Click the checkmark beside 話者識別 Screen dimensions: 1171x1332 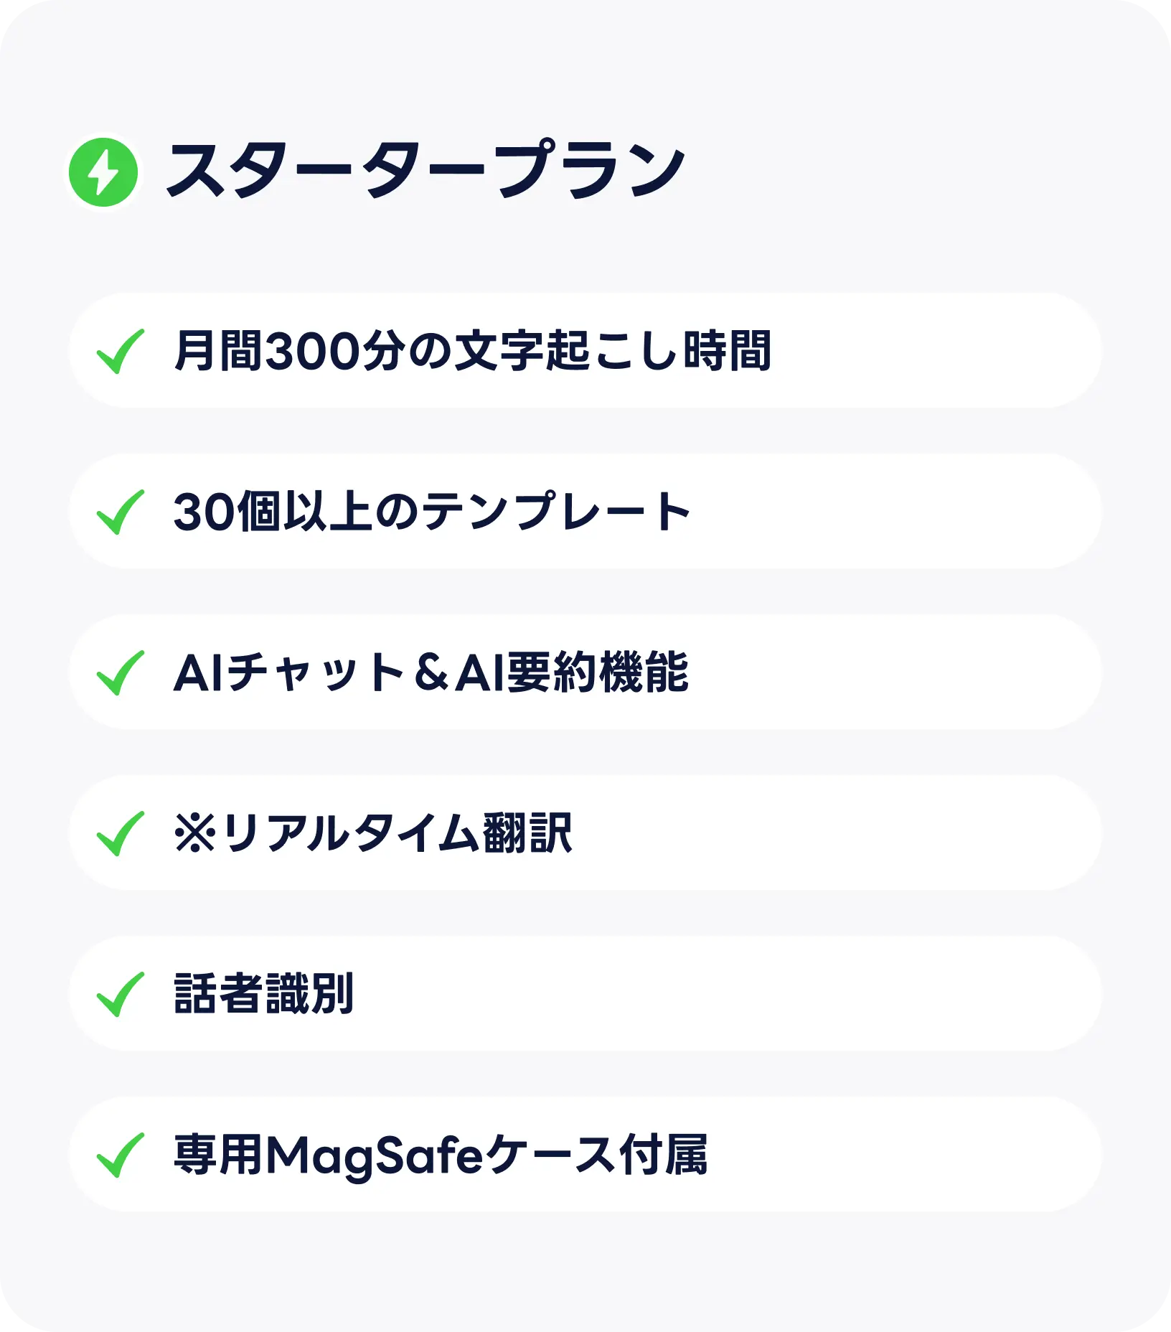(120, 994)
